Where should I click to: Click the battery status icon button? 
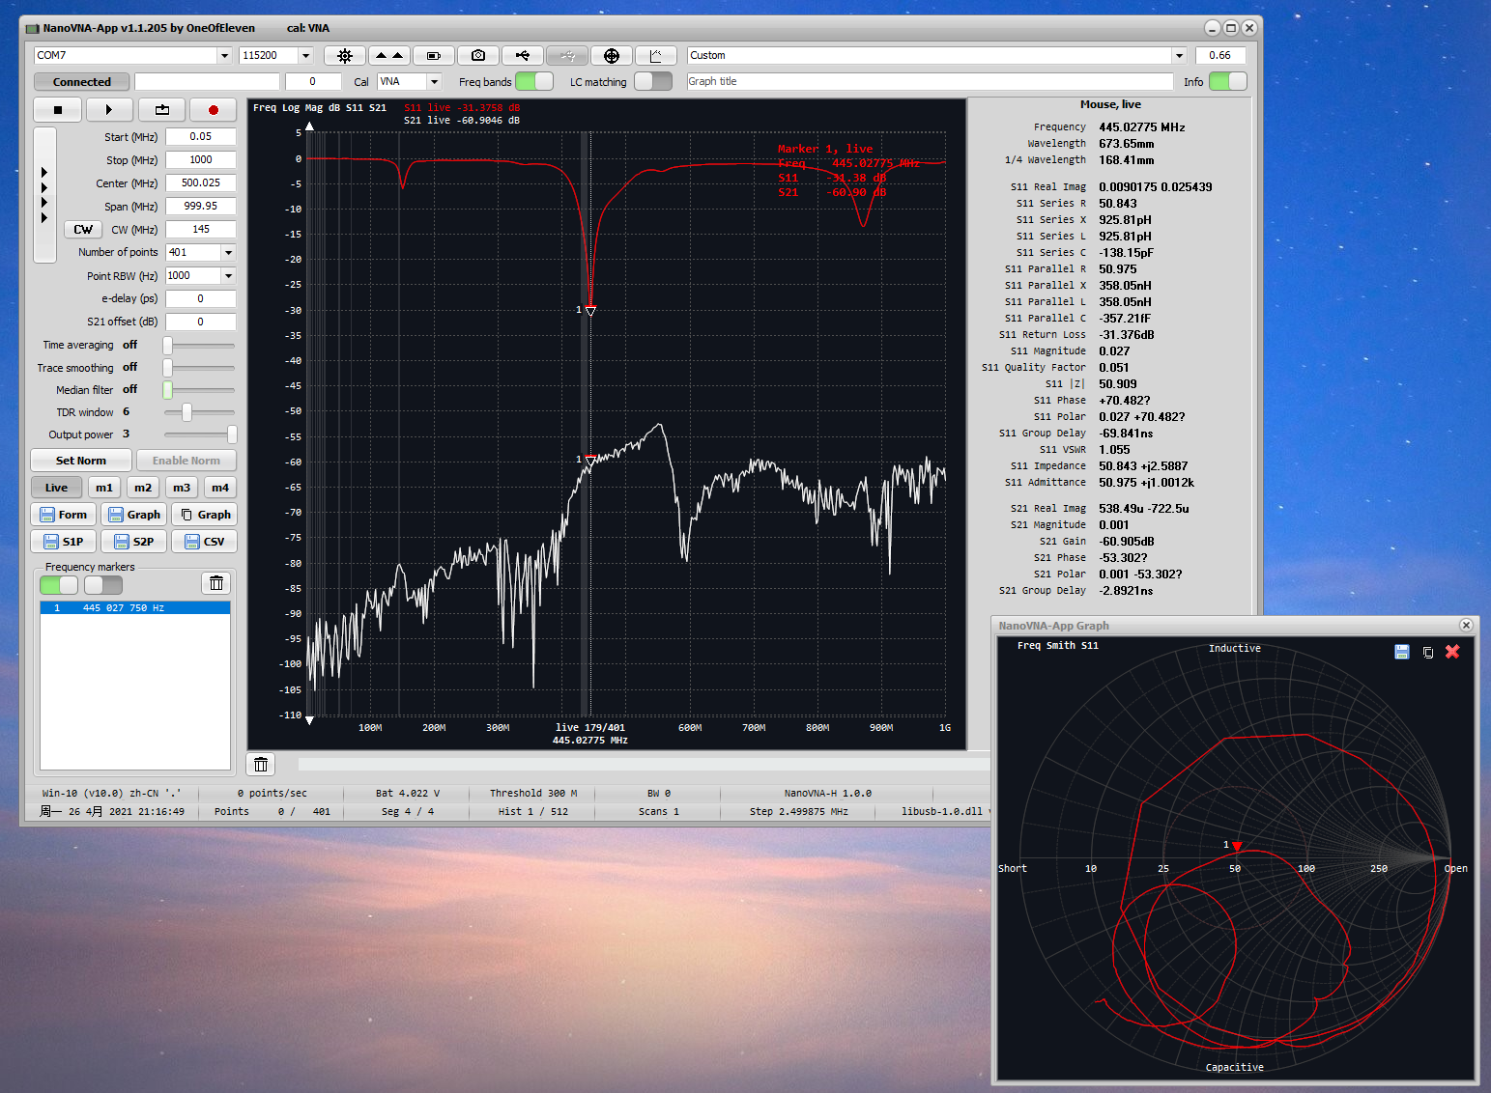click(x=434, y=55)
